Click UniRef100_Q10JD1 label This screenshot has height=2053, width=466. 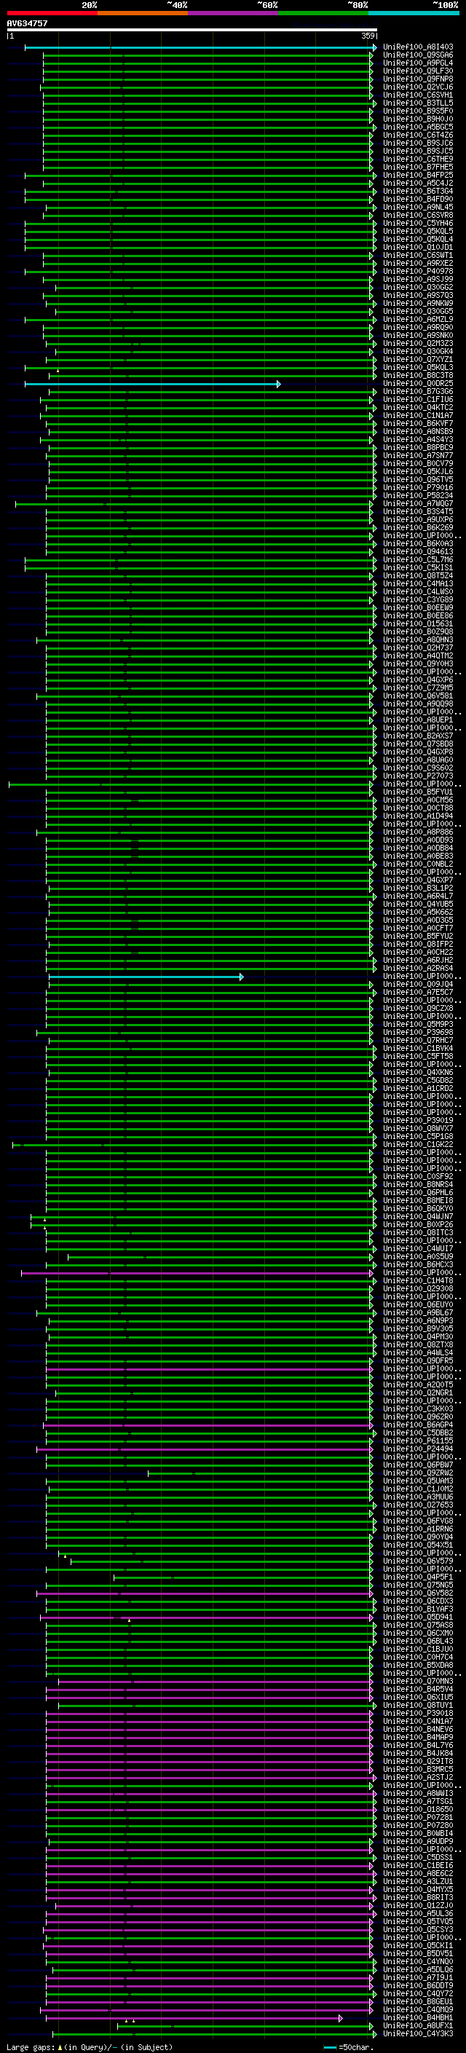pos(418,247)
